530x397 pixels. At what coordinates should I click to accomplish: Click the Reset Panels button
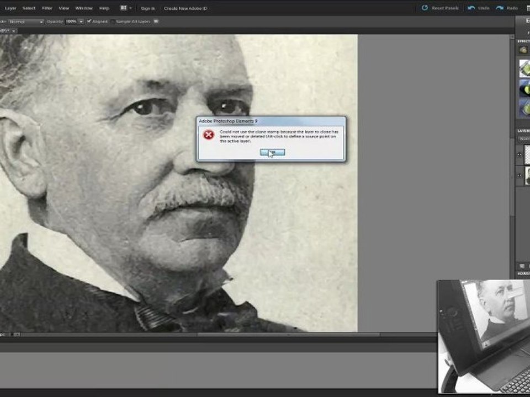pyautogui.click(x=440, y=8)
